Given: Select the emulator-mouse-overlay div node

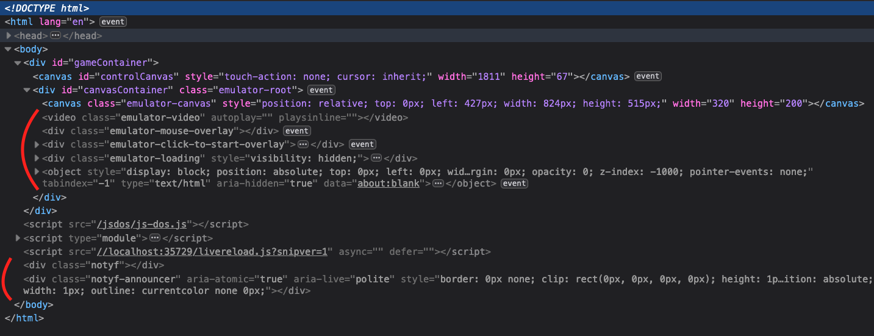Looking at the screenshot, I should tap(161, 131).
